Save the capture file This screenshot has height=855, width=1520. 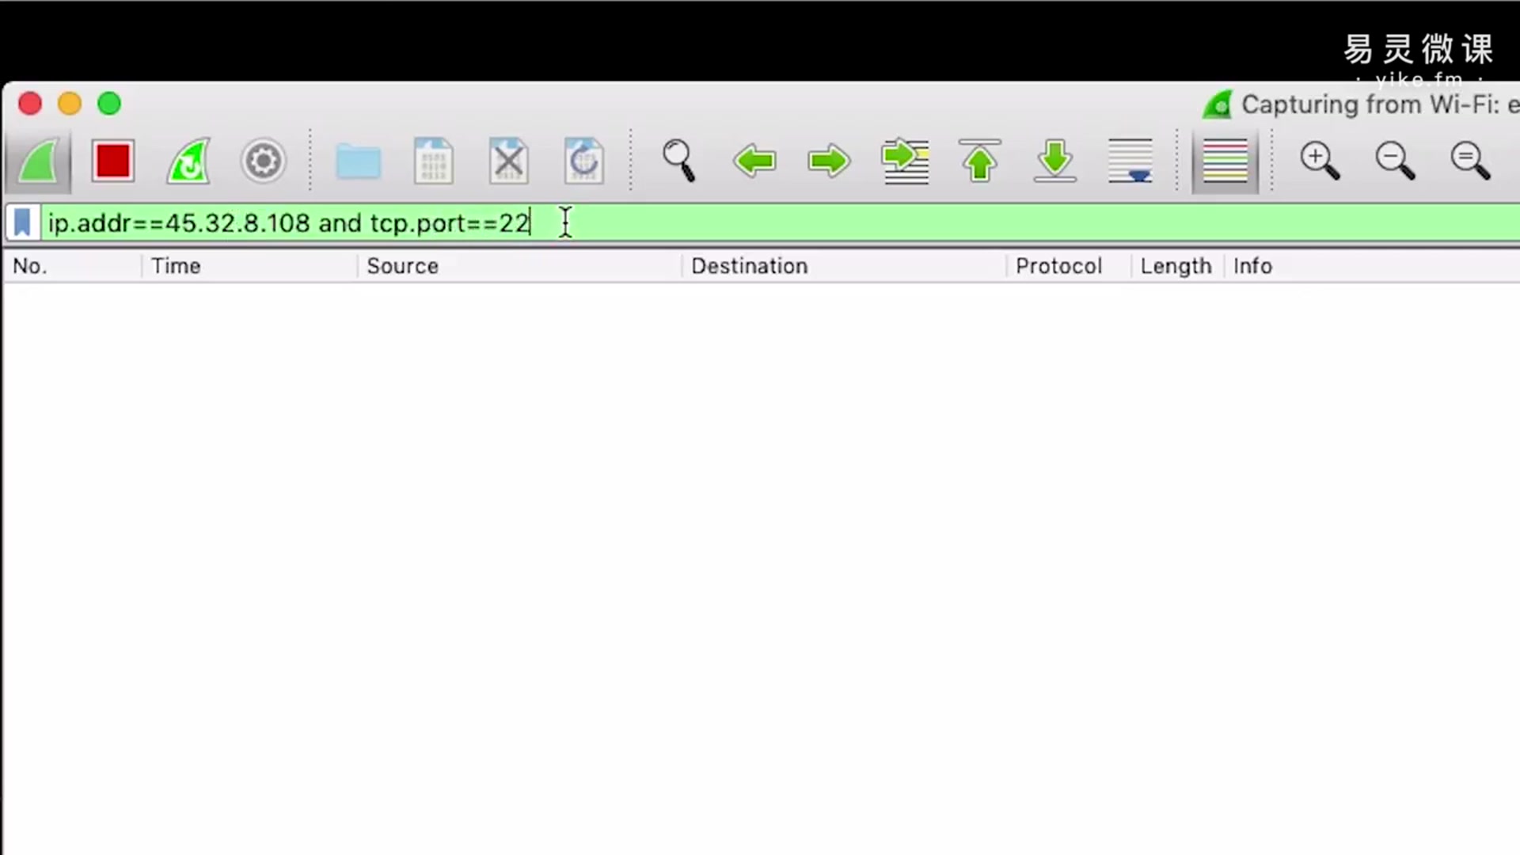click(x=433, y=161)
